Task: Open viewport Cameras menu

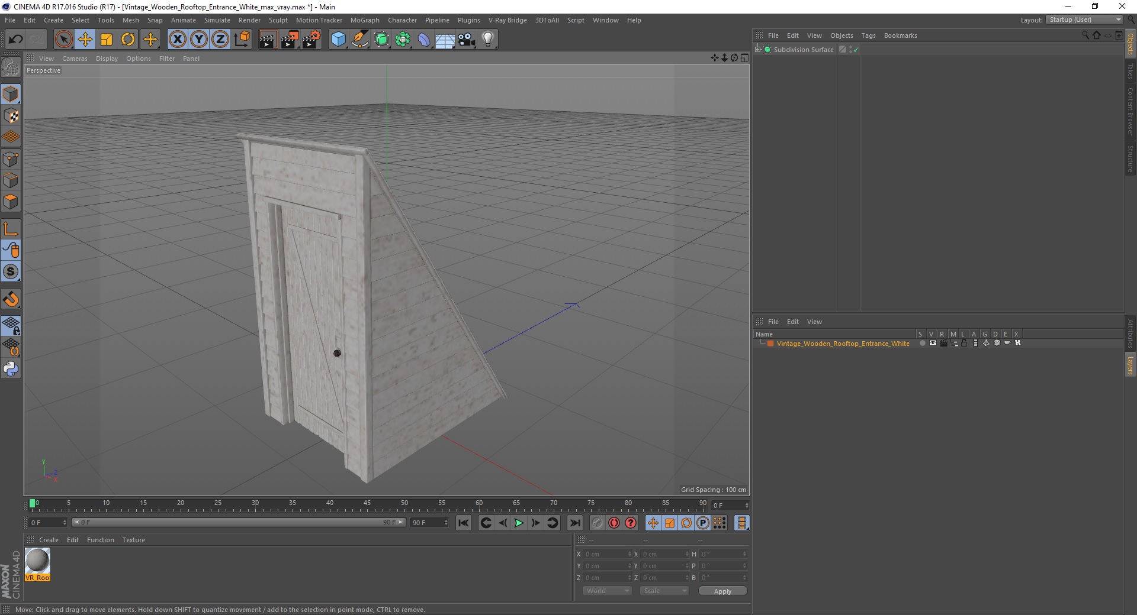Action: (75, 59)
